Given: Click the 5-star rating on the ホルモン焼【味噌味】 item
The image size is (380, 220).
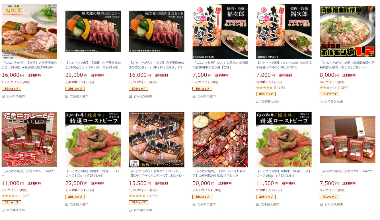Looking at the screenshot, I should point(264,88).
